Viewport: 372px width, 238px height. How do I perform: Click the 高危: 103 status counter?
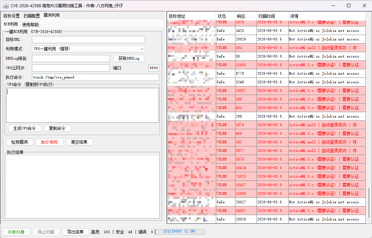click(x=100, y=232)
